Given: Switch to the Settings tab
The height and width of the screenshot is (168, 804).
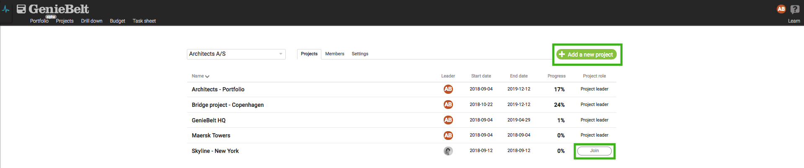Looking at the screenshot, I should 360,54.
